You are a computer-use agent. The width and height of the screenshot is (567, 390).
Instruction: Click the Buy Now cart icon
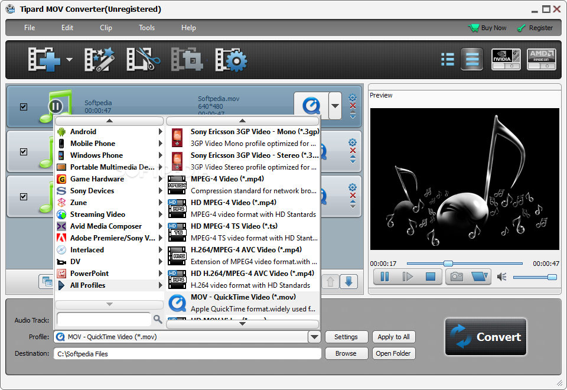point(473,28)
